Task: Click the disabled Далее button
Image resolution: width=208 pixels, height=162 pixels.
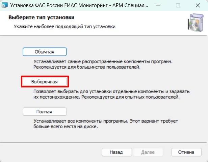Action: point(148,152)
